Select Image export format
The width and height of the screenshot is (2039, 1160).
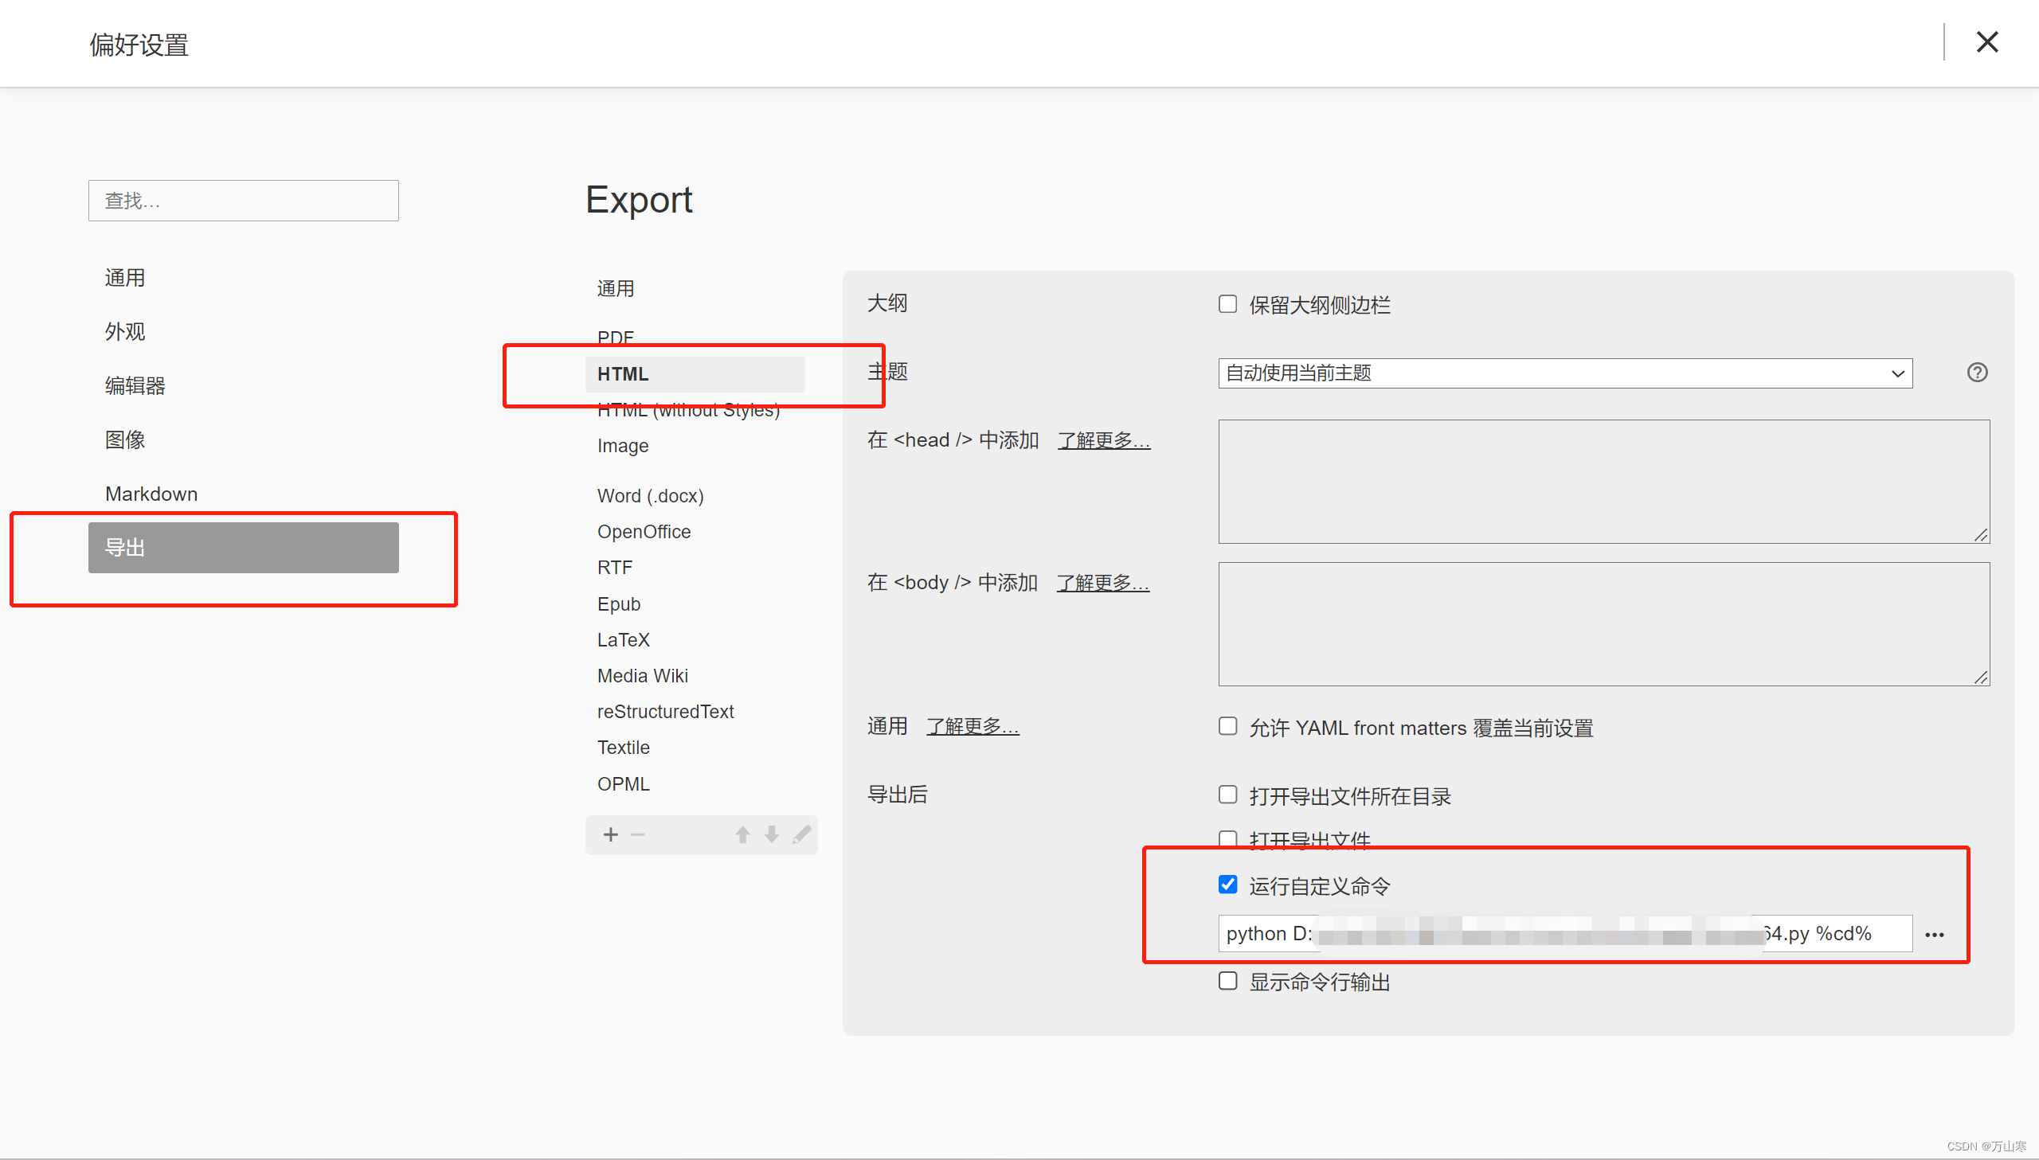tap(623, 446)
